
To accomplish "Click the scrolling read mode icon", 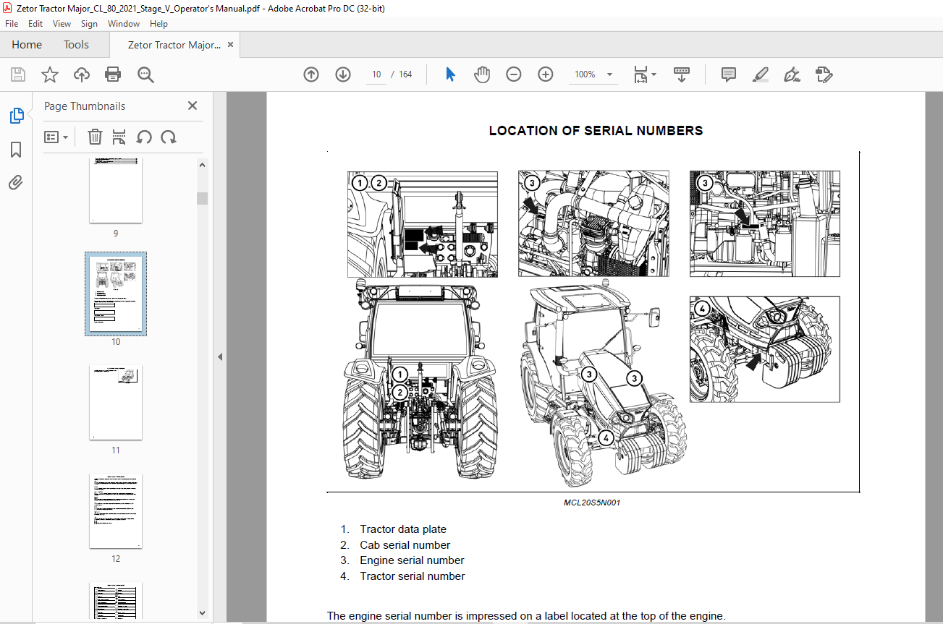I will click(681, 74).
